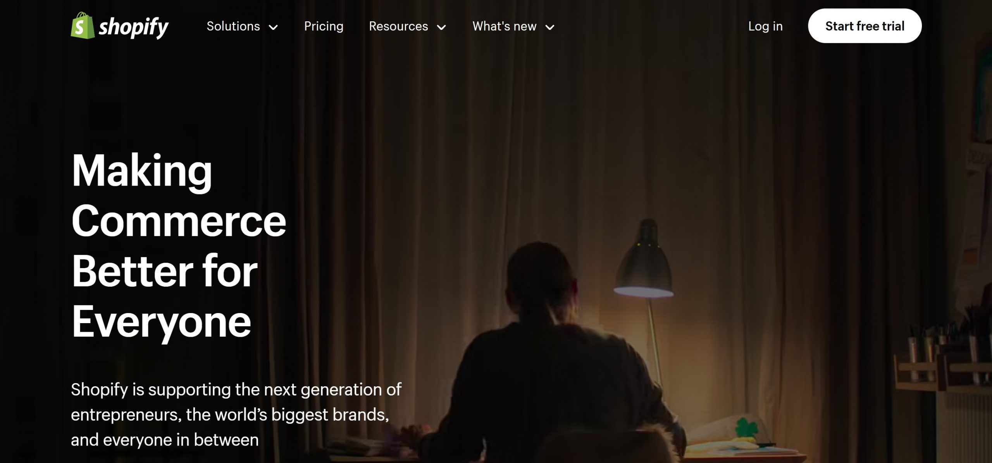
Task: Click the word Everyone in the headline
Action: pyautogui.click(x=162, y=322)
